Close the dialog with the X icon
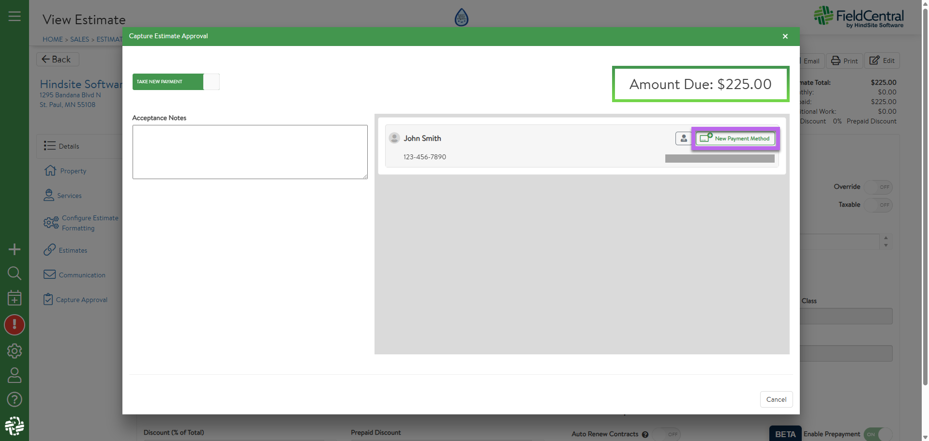This screenshot has height=441, width=929. coord(785,36)
